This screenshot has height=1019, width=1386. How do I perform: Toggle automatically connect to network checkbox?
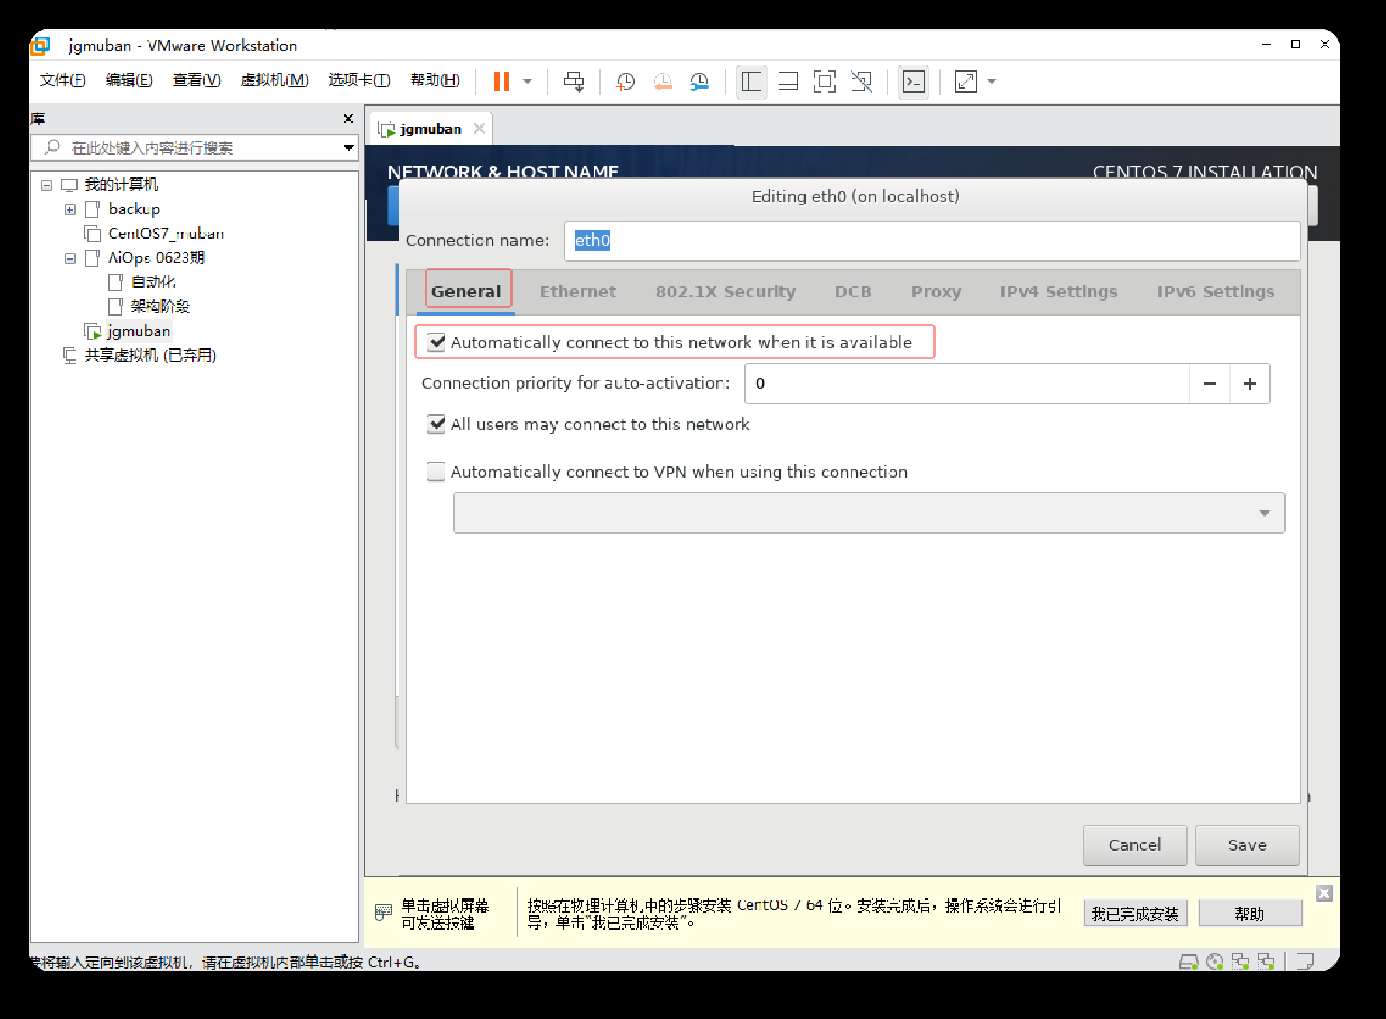(436, 342)
